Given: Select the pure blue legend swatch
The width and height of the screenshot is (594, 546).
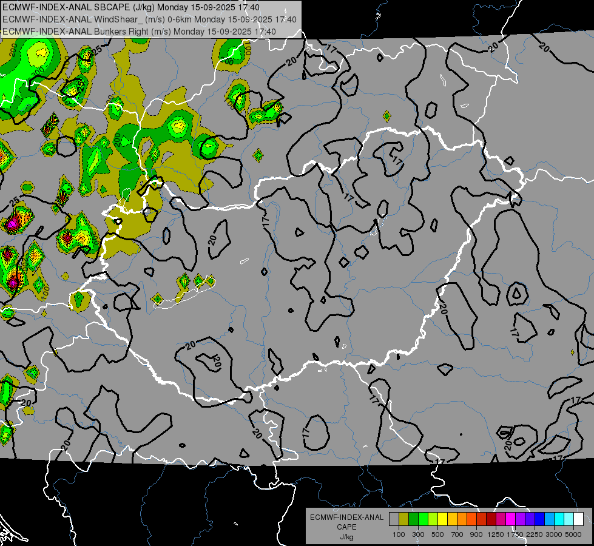Looking at the screenshot, I should (x=539, y=519).
